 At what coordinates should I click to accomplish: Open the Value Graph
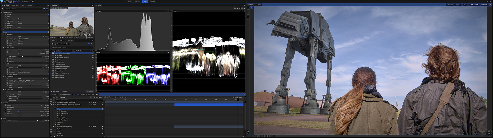click(x=238, y=97)
